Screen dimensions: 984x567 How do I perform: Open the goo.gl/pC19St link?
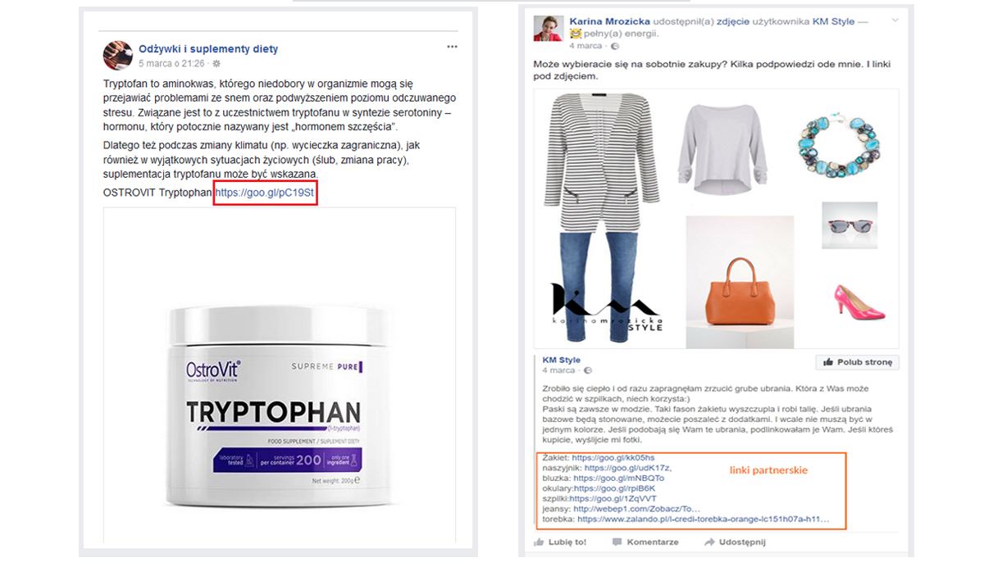265,193
